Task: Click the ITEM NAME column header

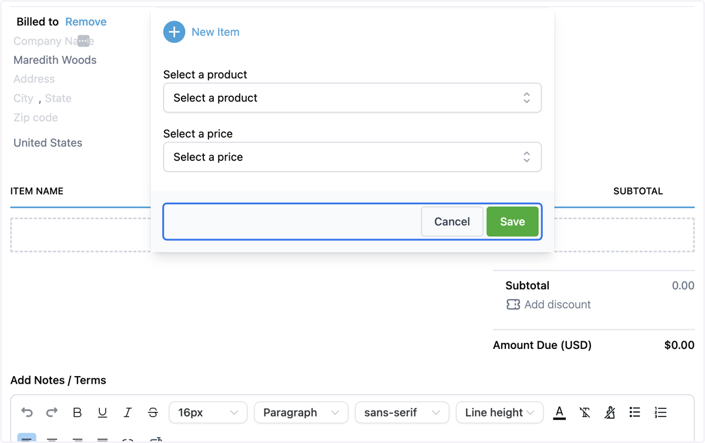Action: 37,191
